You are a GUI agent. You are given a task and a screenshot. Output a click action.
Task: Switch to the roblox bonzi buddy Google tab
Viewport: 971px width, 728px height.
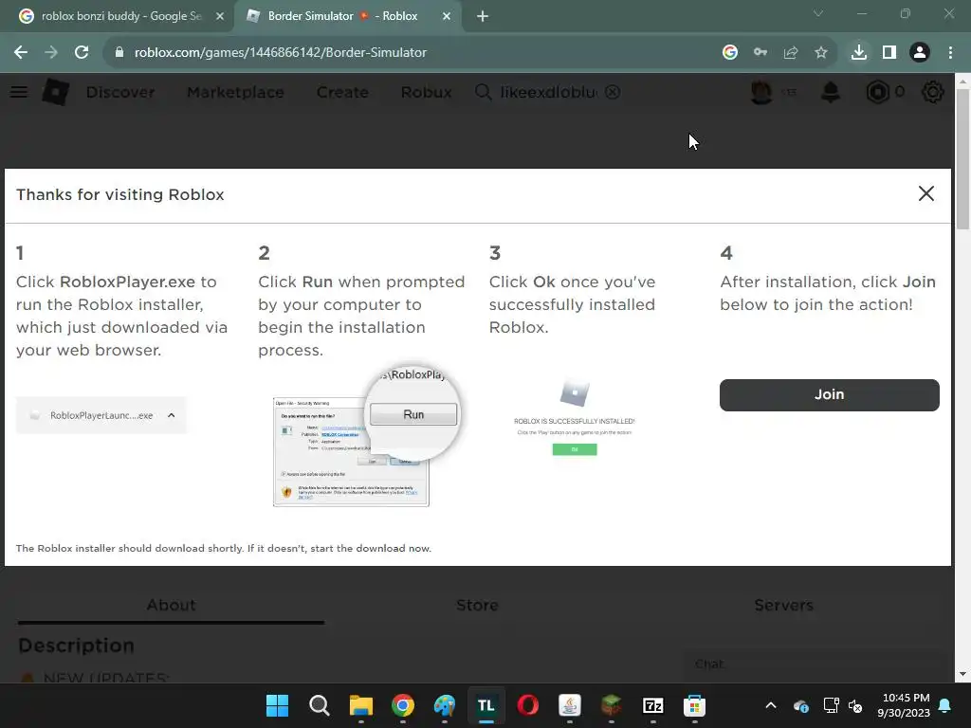click(121, 16)
